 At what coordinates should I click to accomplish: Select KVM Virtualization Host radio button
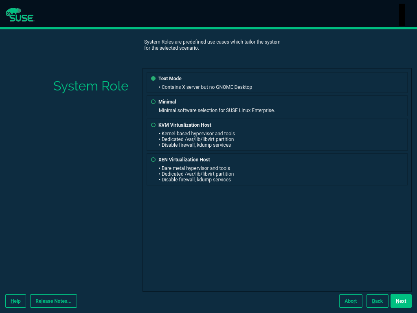[154, 125]
